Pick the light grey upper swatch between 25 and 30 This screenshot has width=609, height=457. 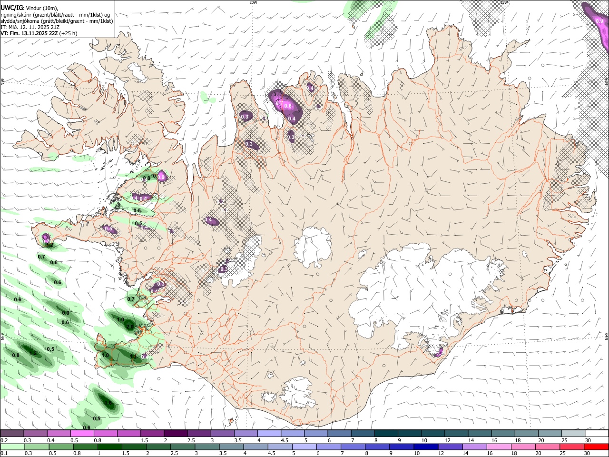[573, 434]
